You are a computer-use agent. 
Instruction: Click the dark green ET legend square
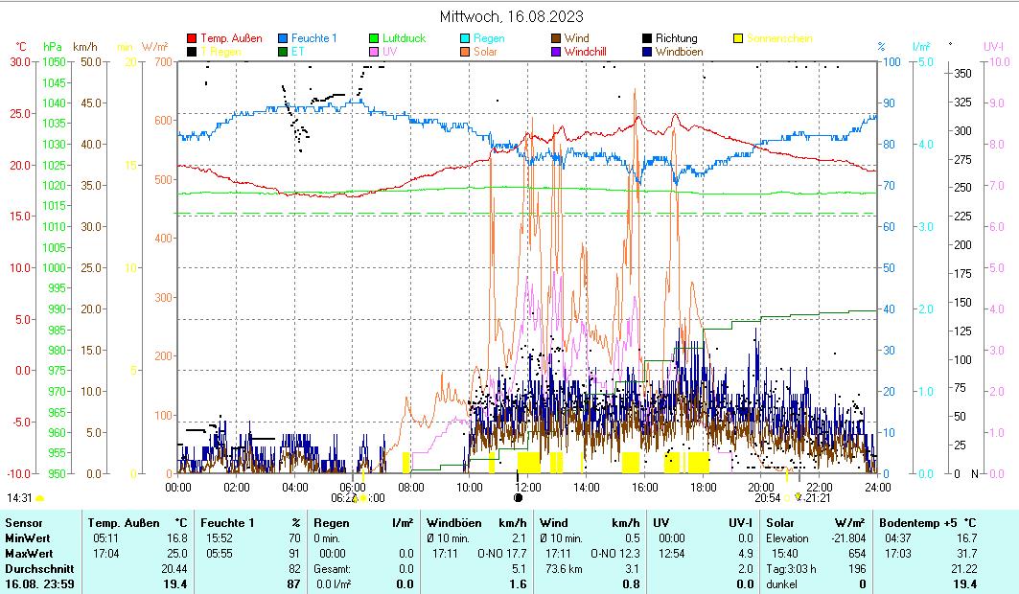284,52
